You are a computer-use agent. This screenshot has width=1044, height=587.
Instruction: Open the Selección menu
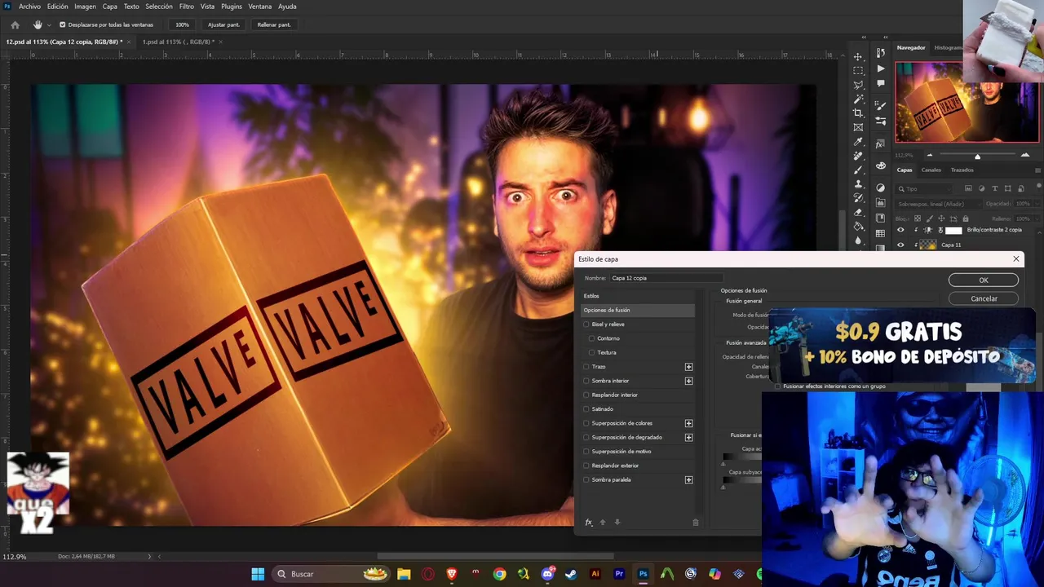coord(159,7)
